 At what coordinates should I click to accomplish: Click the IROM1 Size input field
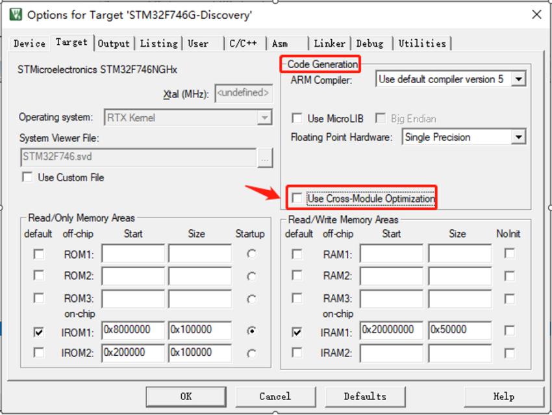click(199, 330)
